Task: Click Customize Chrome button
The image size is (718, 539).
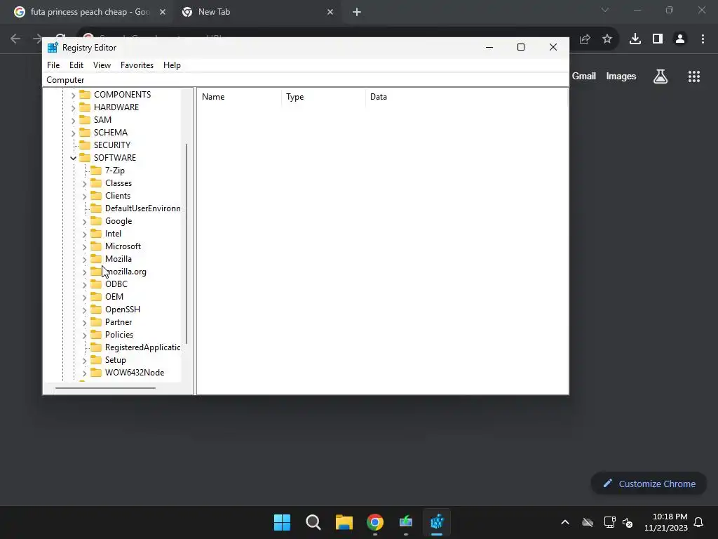Action: 649,484
